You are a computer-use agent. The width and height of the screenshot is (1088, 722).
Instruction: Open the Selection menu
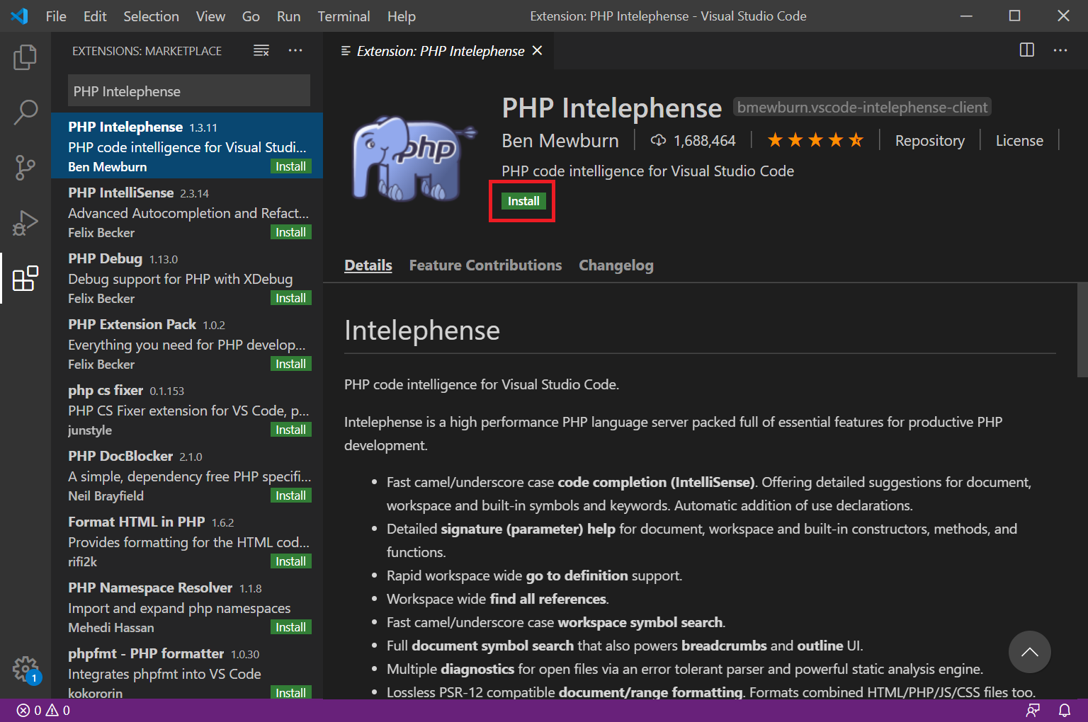click(x=151, y=16)
